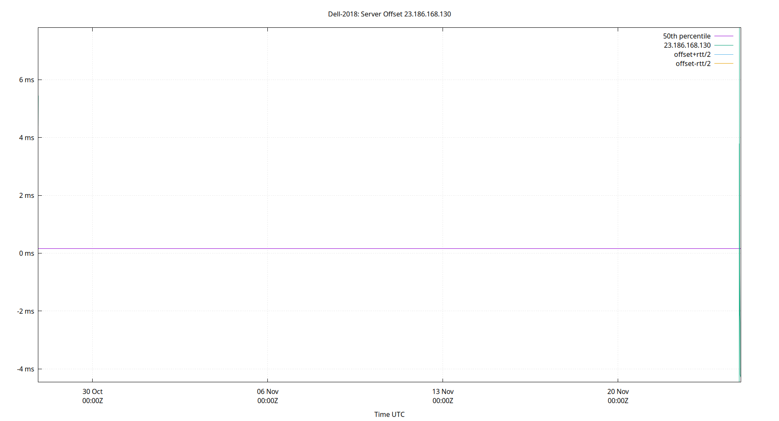Click the Time UTC axis title

tap(389, 414)
